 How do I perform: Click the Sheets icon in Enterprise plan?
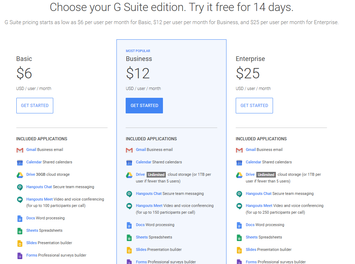point(239,238)
